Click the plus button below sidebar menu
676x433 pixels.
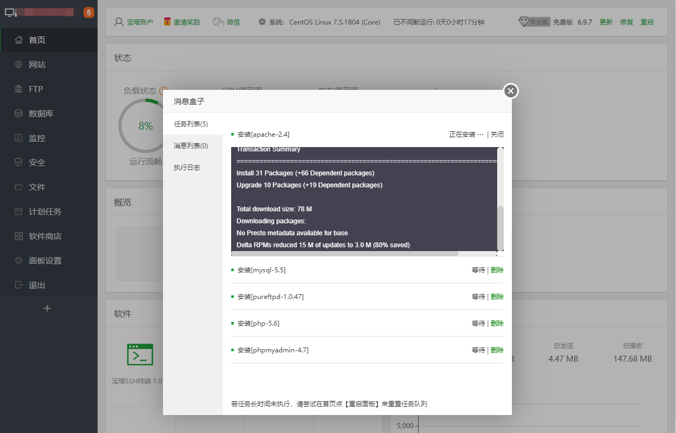pyautogui.click(x=47, y=308)
